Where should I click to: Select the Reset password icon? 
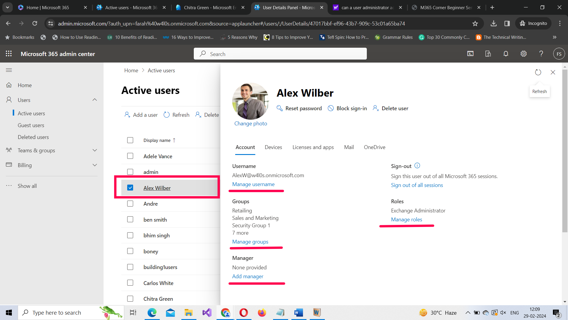pyautogui.click(x=280, y=108)
